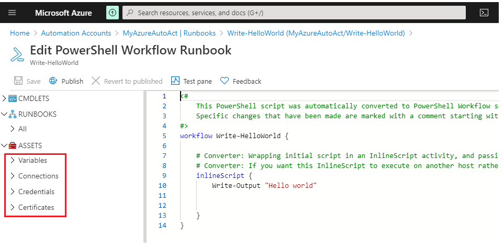
Task: Select Credentials asset item
Action: 36,192
